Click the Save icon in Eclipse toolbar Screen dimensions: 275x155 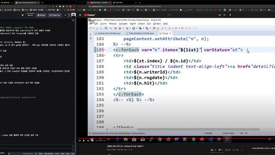97,28
